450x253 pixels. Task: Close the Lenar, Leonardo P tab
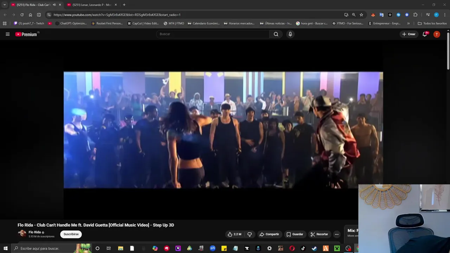[x=116, y=5]
